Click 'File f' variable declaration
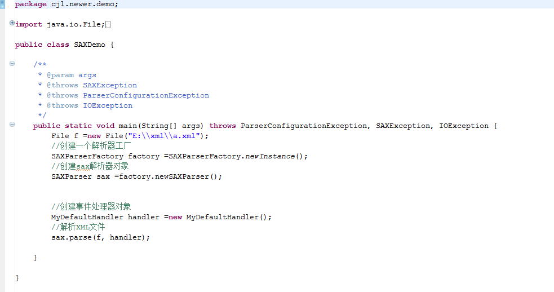Image resolution: width=554 pixels, height=292 pixels. coord(65,136)
